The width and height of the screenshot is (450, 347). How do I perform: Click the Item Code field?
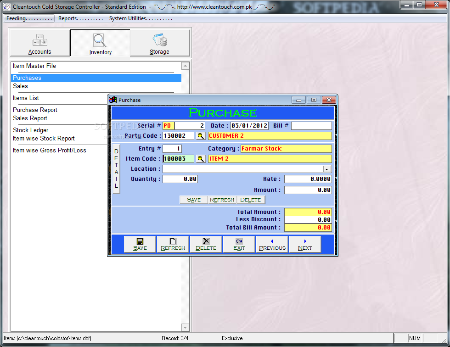click(x=179, y=159)
